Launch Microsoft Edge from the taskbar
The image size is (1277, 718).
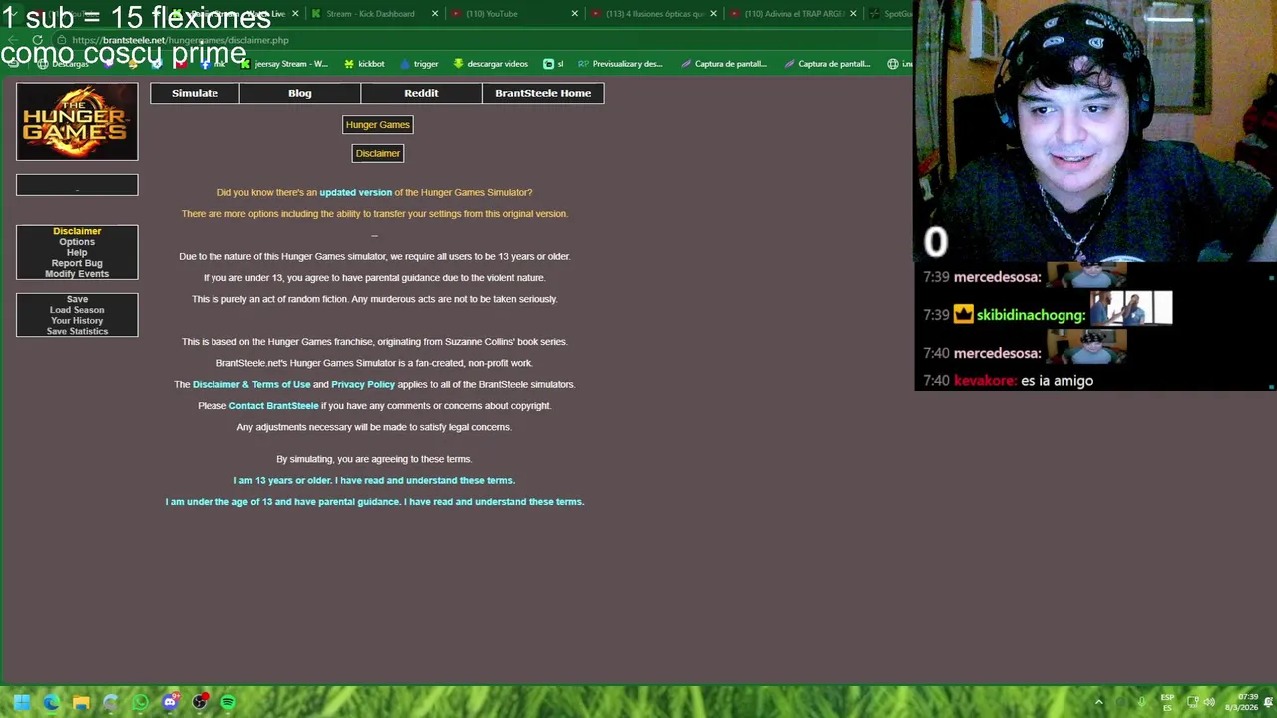point(51,703)
